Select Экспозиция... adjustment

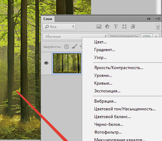pos(107,91)
